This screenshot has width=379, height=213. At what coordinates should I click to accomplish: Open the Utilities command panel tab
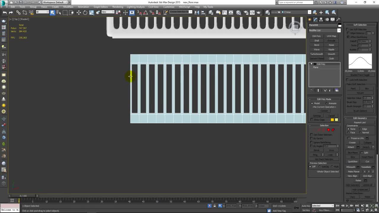coord(338,20)
